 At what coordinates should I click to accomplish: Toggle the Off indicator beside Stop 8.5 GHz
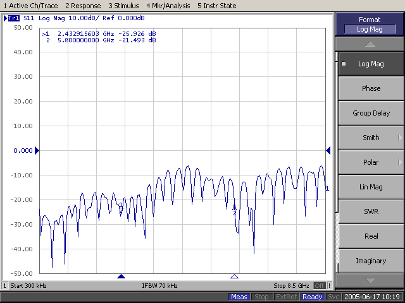click(x=320, y=286)
